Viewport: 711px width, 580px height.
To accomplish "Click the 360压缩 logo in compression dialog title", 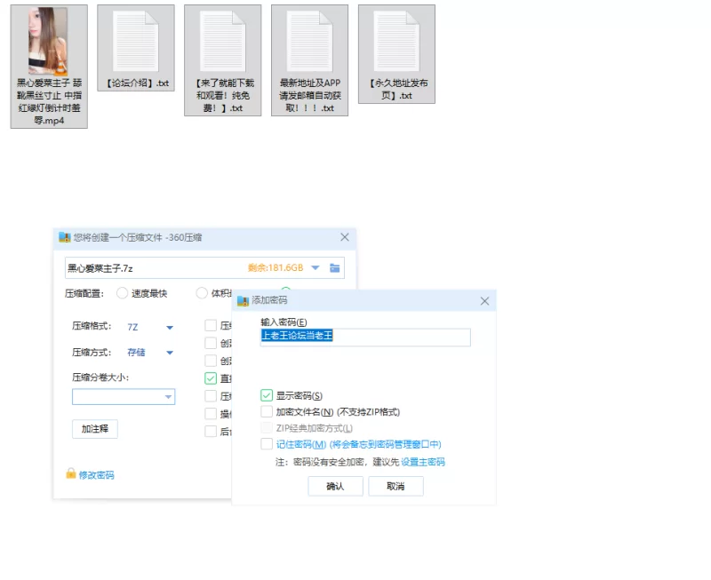I will click(x=64, y=237).
